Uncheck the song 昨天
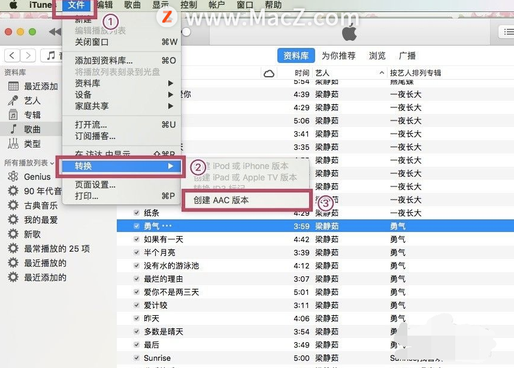Screen dimensions: 514x368 tap(137, 318)
